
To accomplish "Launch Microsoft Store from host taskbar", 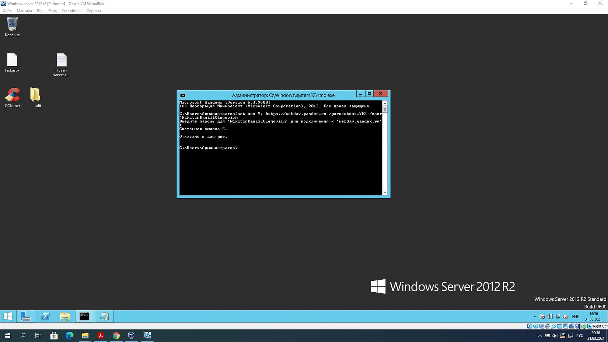I will [x=54, y=335].
